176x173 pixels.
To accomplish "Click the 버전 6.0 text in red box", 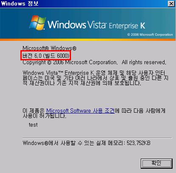I will click(32, 56).
